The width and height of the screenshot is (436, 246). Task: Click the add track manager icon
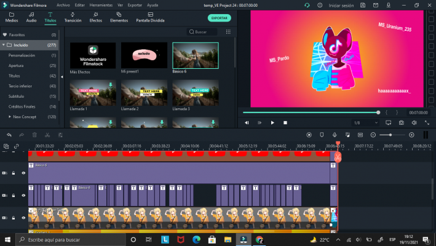coord(6,146)
